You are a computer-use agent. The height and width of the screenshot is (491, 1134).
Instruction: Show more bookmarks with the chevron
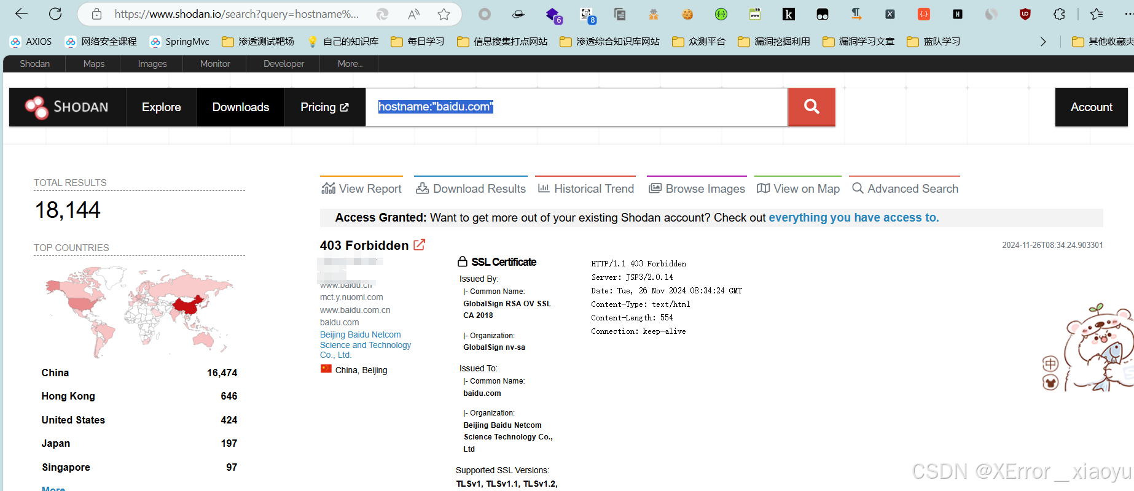pos(1043,41)
